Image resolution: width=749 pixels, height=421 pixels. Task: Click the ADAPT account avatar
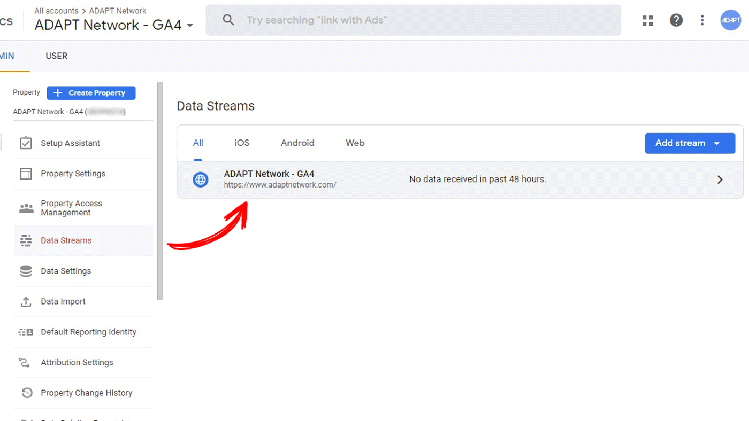click(730, 20)
